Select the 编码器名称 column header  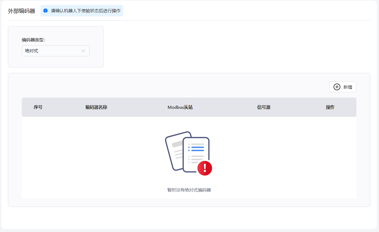coord(96,107)
